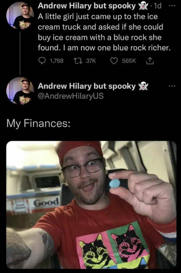Click the retweet arrows icon

click(76, 61)
